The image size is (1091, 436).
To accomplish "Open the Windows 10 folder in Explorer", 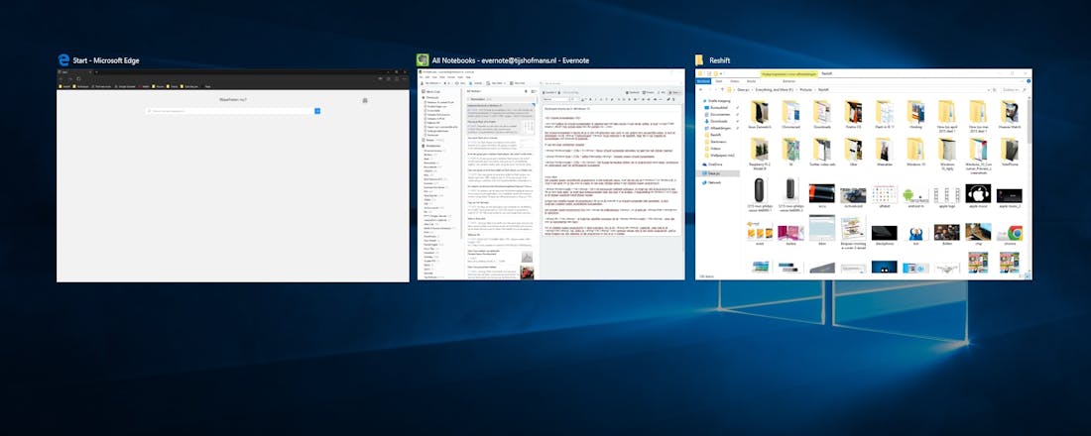I will point(916,152).
